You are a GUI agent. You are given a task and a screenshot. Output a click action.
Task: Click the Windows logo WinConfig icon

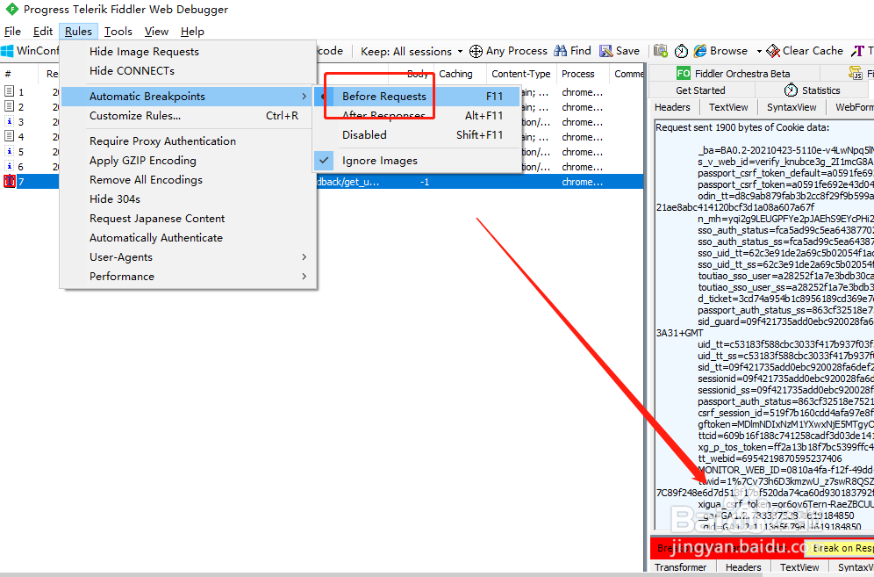7,51
